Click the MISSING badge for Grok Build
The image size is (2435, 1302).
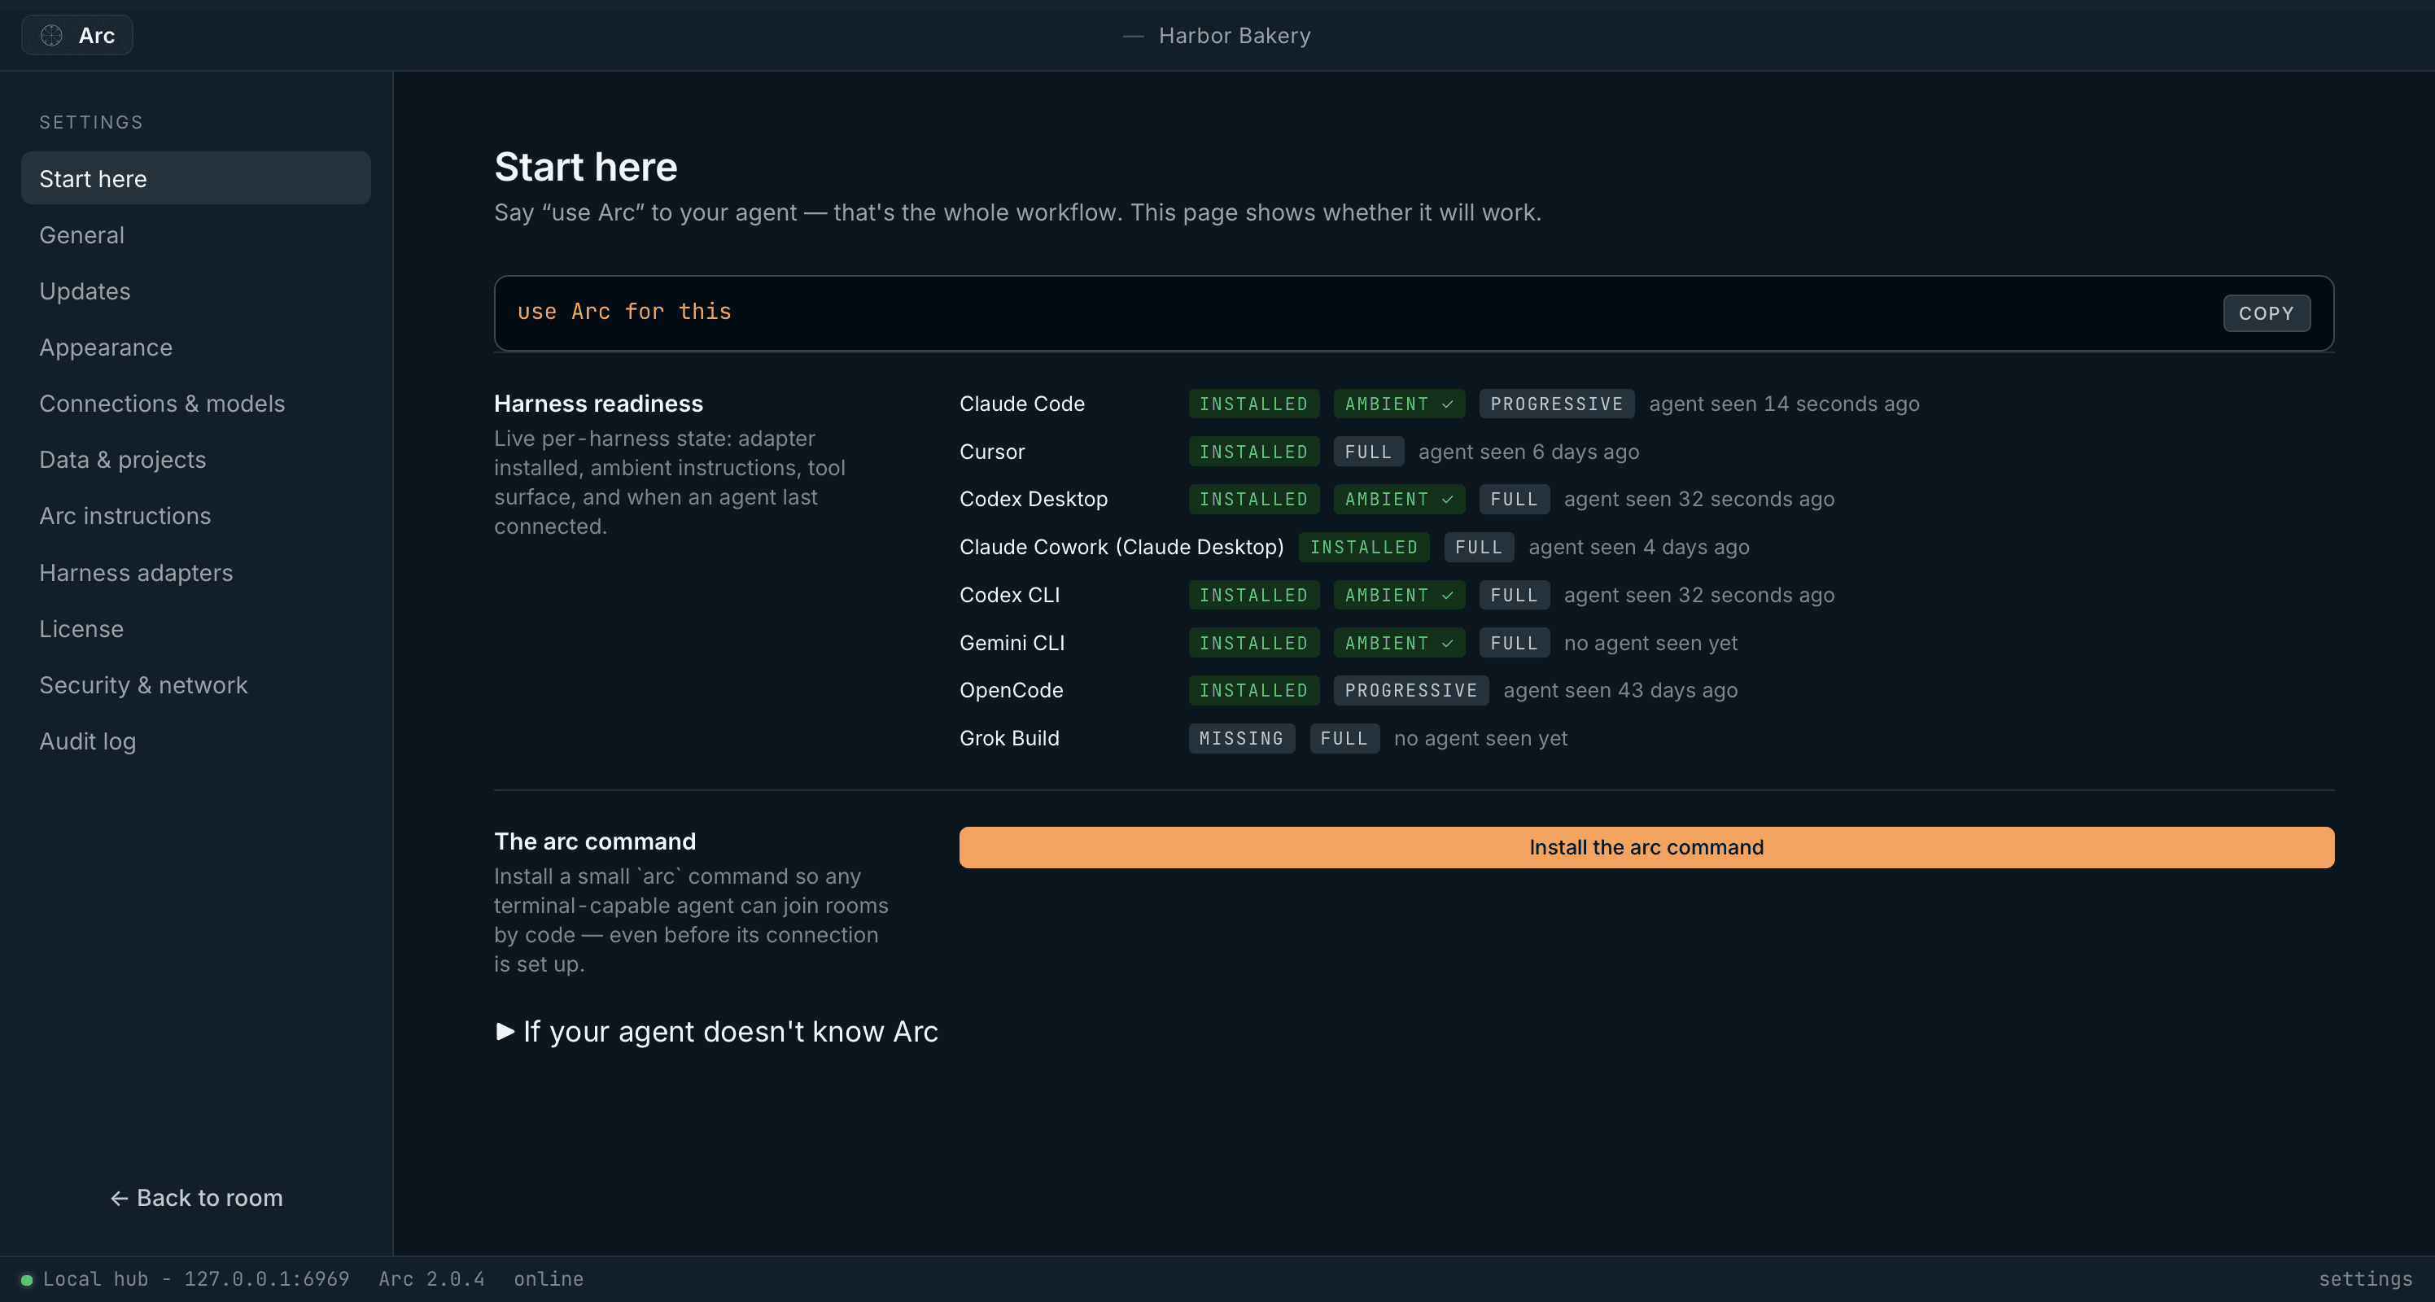(1240, 739)
